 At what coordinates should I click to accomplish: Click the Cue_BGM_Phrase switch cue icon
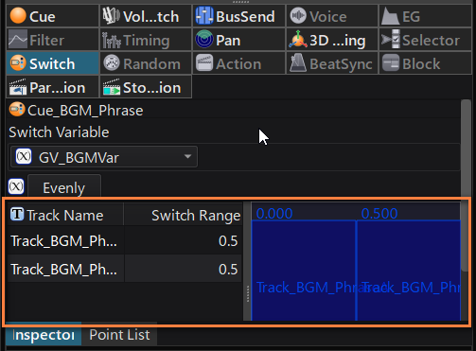click(x=17, y=110)
